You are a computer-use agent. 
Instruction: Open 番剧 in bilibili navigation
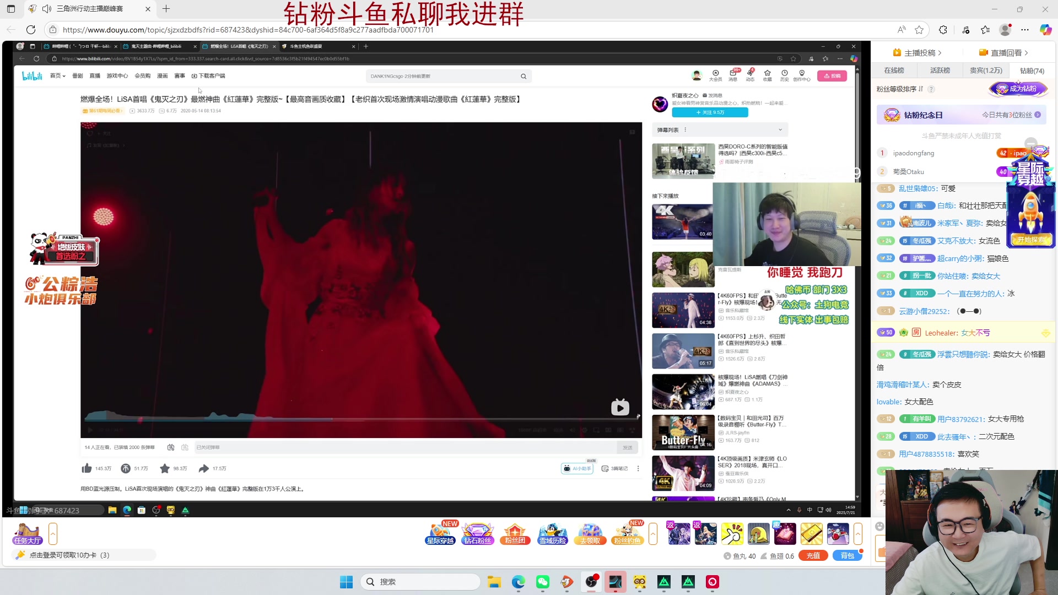tap(78, 76)
